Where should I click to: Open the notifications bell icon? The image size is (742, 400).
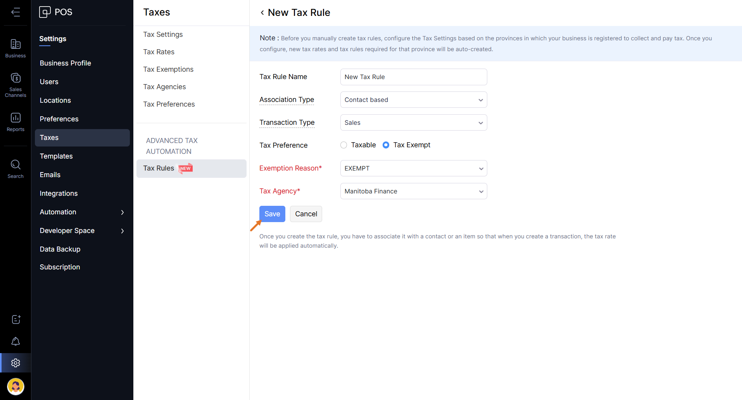[x=16, y=341]
